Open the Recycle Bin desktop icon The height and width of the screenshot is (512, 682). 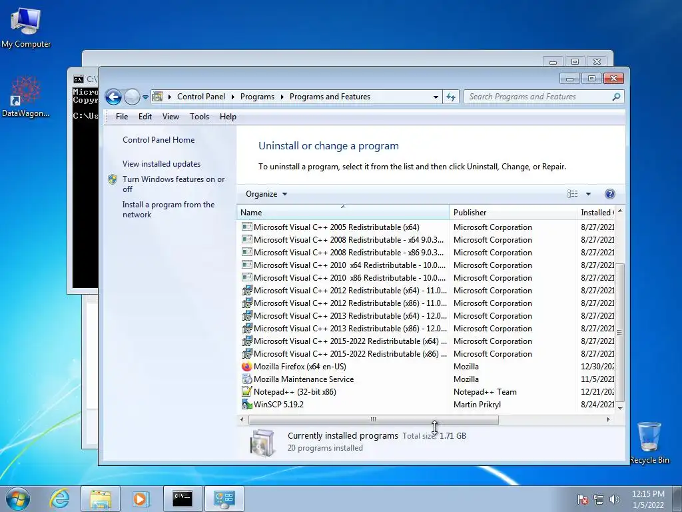[649, 443]
